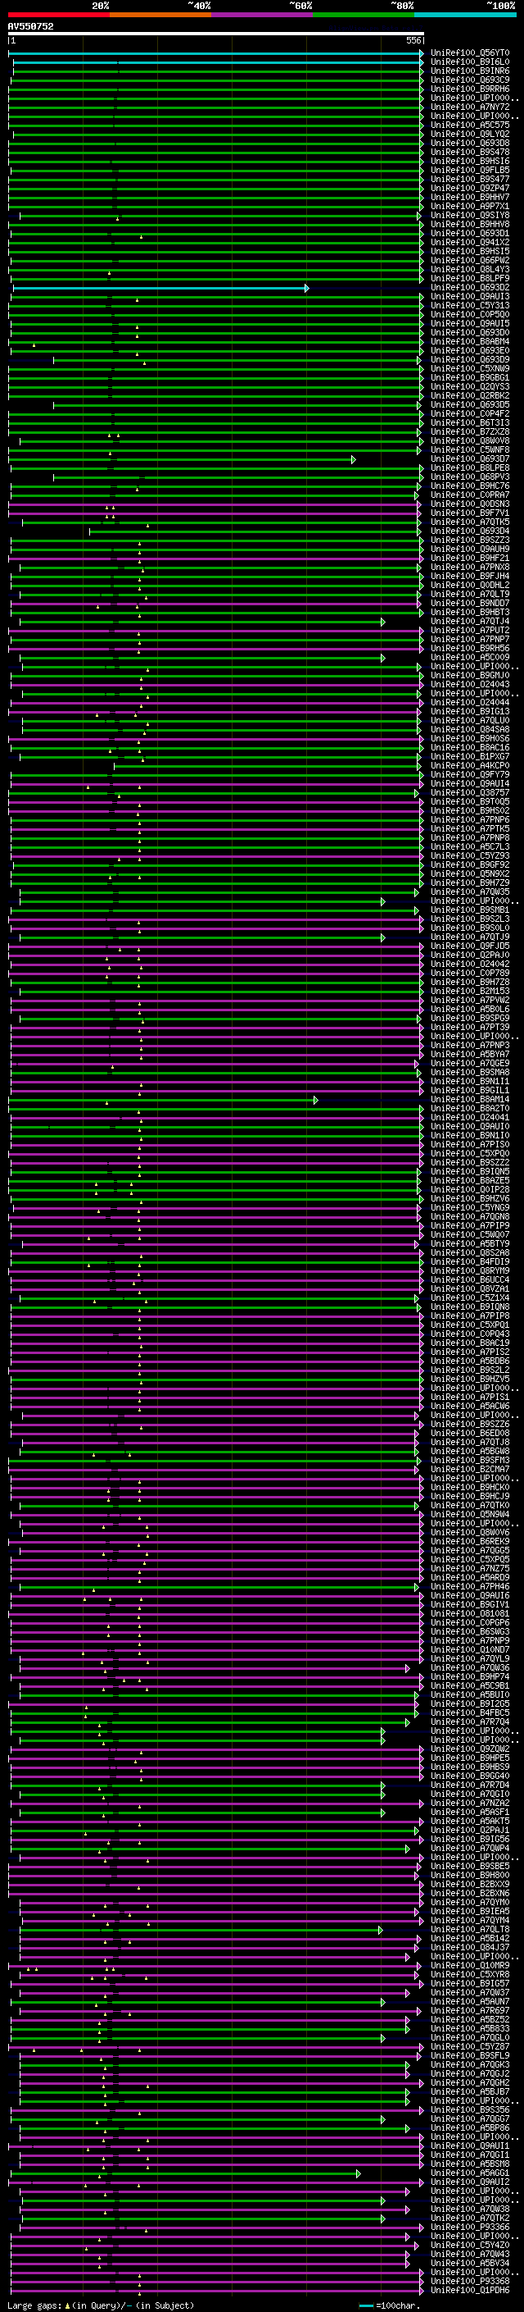The image size is (524, 2312).
Task: Select hit label UniRef100_A7QGN8
Action: [x=469, y=1216]
